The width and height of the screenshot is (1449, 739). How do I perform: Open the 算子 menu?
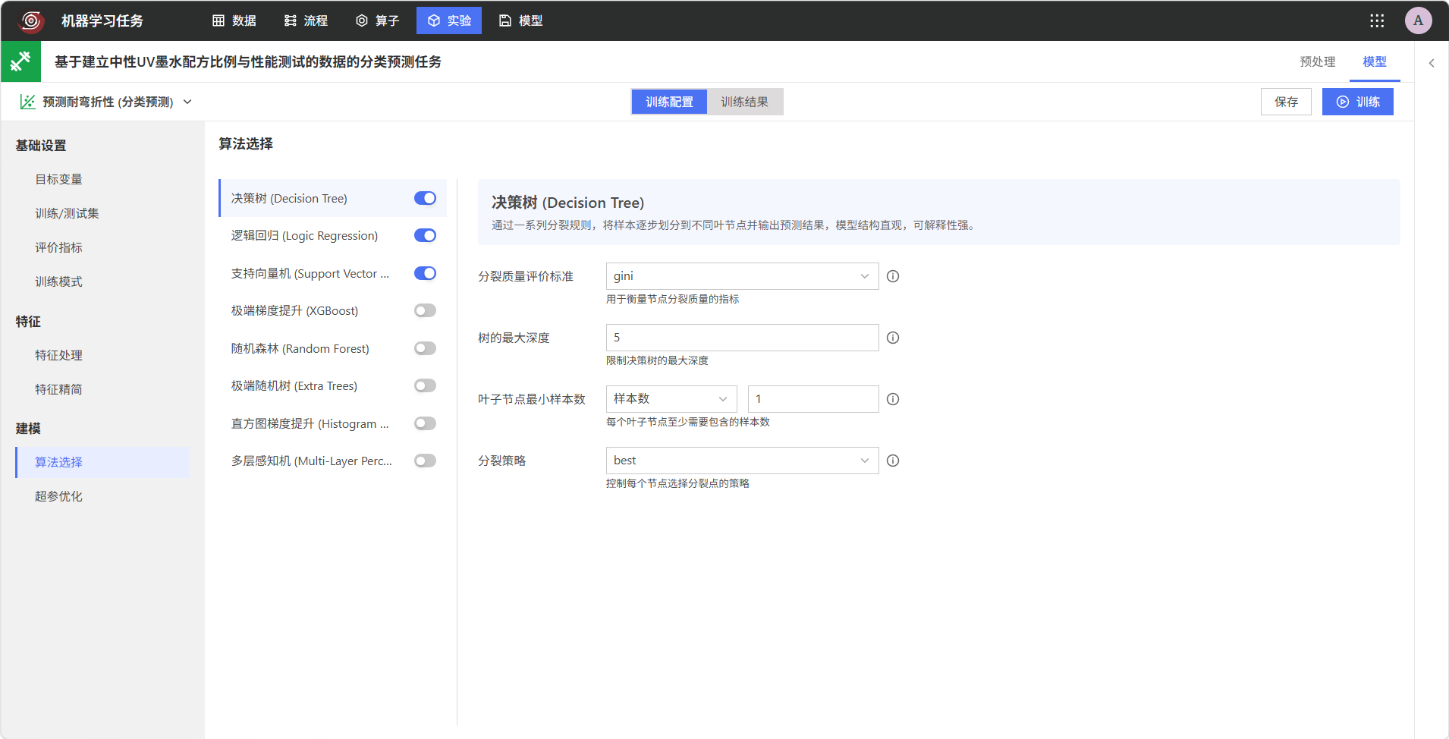point(377,20)
